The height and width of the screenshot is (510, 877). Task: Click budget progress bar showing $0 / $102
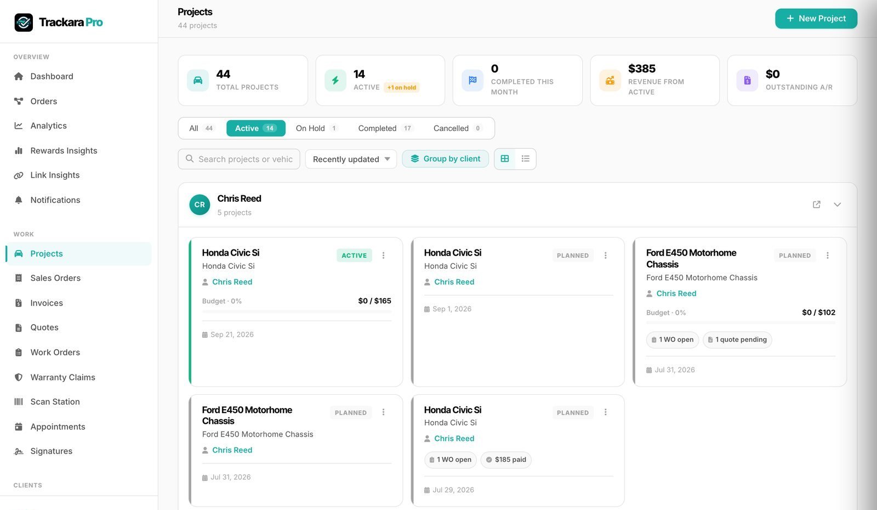741,323
